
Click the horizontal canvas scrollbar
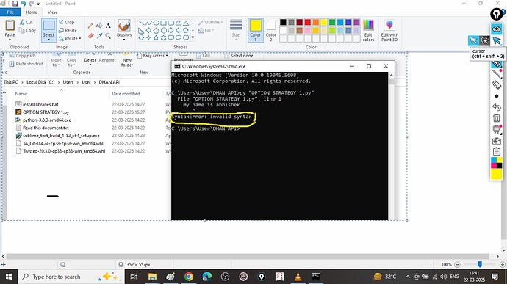[248, 256]
